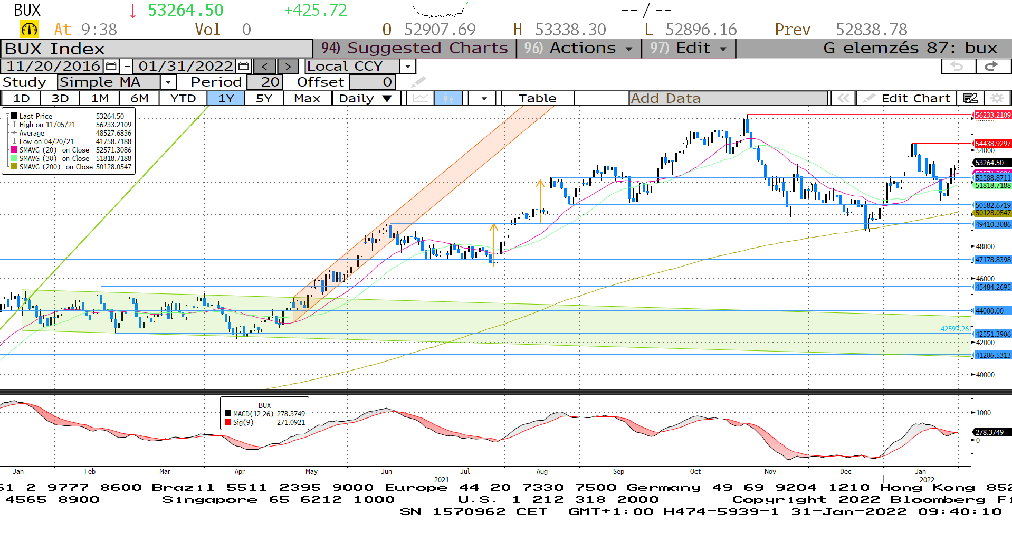Click the Average marker icon in legend
The width and height of the screenshot is (1012, 541).
point(14,133)
